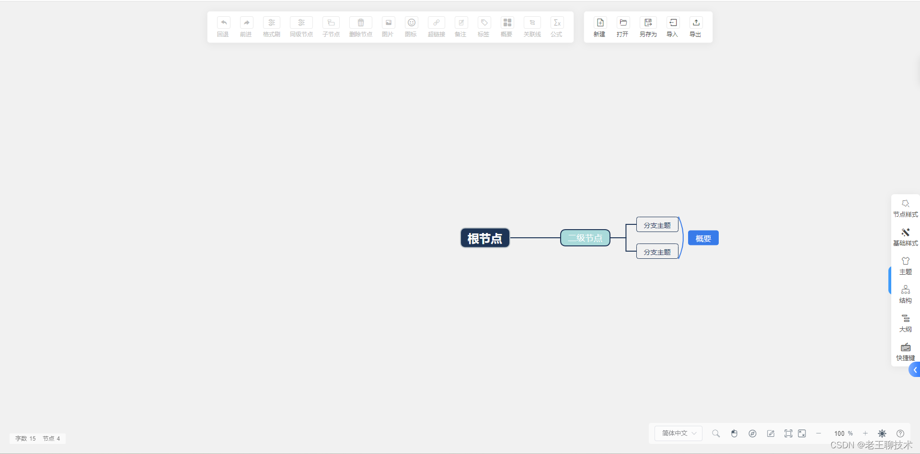
Task: Open the compass mini-map navigator icon
Action: [752, 433]
